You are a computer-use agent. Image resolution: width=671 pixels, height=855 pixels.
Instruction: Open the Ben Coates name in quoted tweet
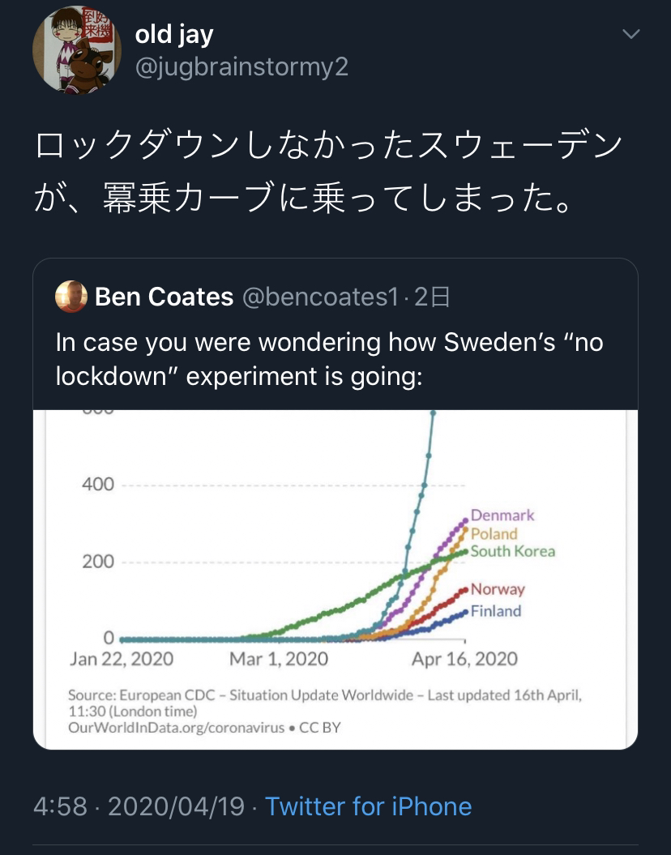[165, 297]
